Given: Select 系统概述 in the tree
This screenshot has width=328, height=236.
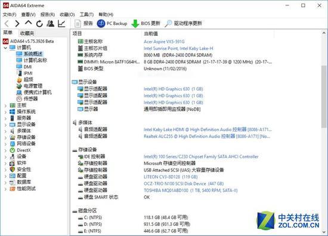Looking at the screenshot, I should point(30,54).
